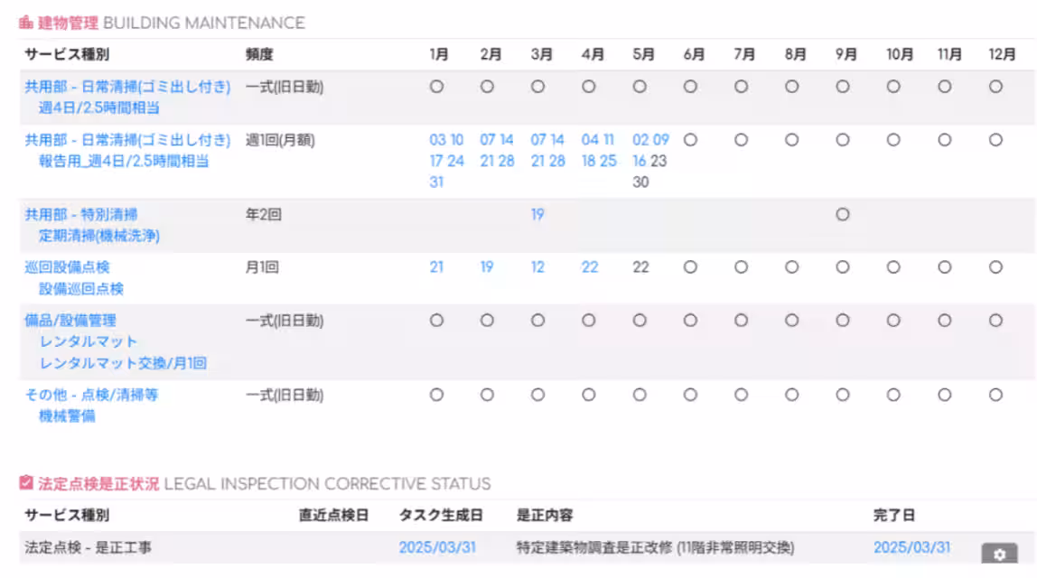
Task: Open the 共用部 - 特別清掃 service link
Action: click(81, 215)
